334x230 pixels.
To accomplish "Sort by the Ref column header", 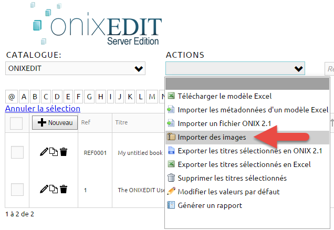I will (x=86, y=122).
